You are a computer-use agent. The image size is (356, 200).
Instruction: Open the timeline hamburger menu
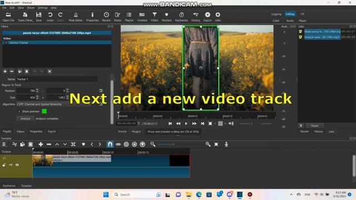tap(4, 144)
